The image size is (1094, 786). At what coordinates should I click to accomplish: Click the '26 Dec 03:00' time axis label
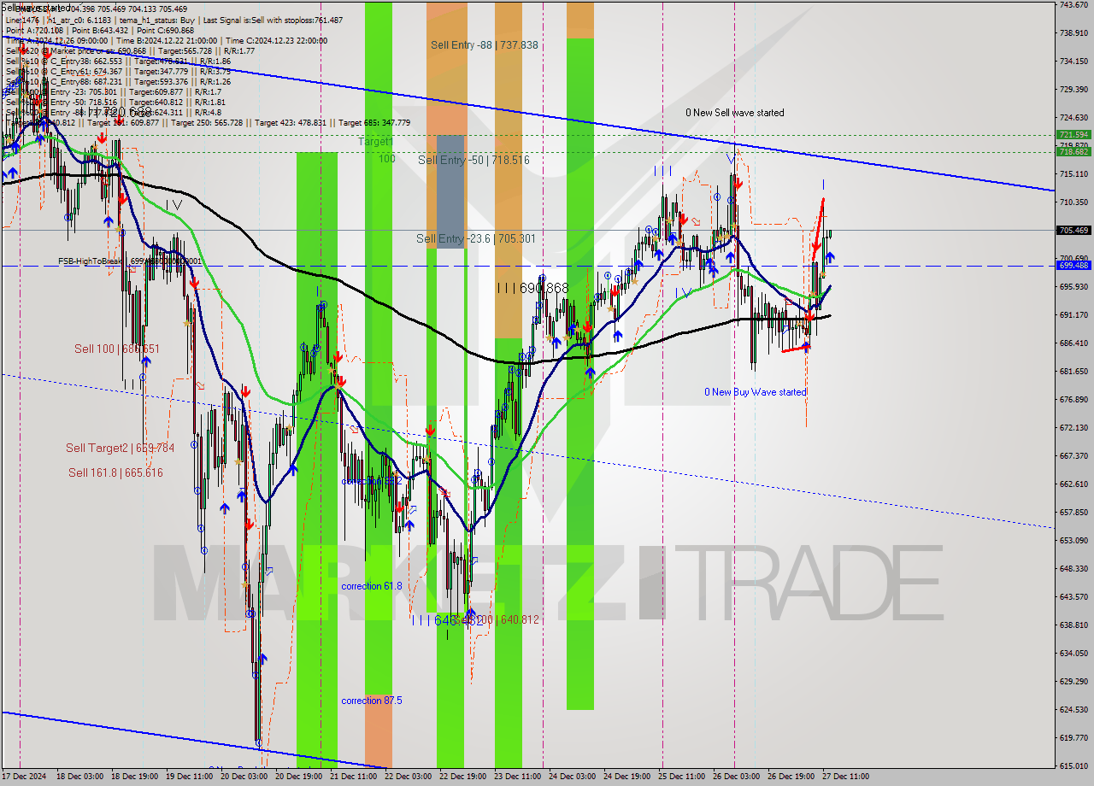[736, 777]
